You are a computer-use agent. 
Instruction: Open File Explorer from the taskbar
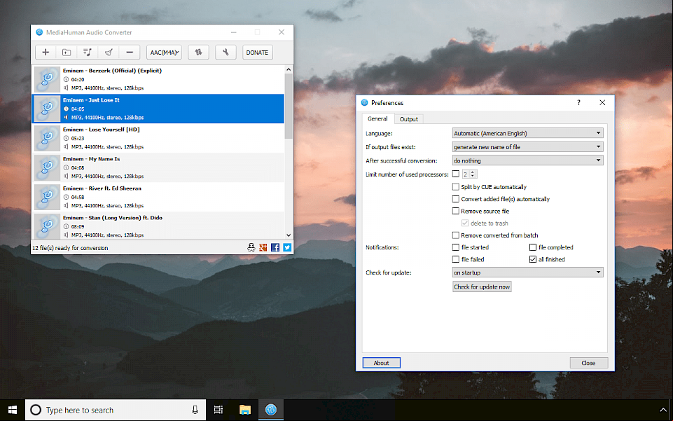click(x=244, y=410)
